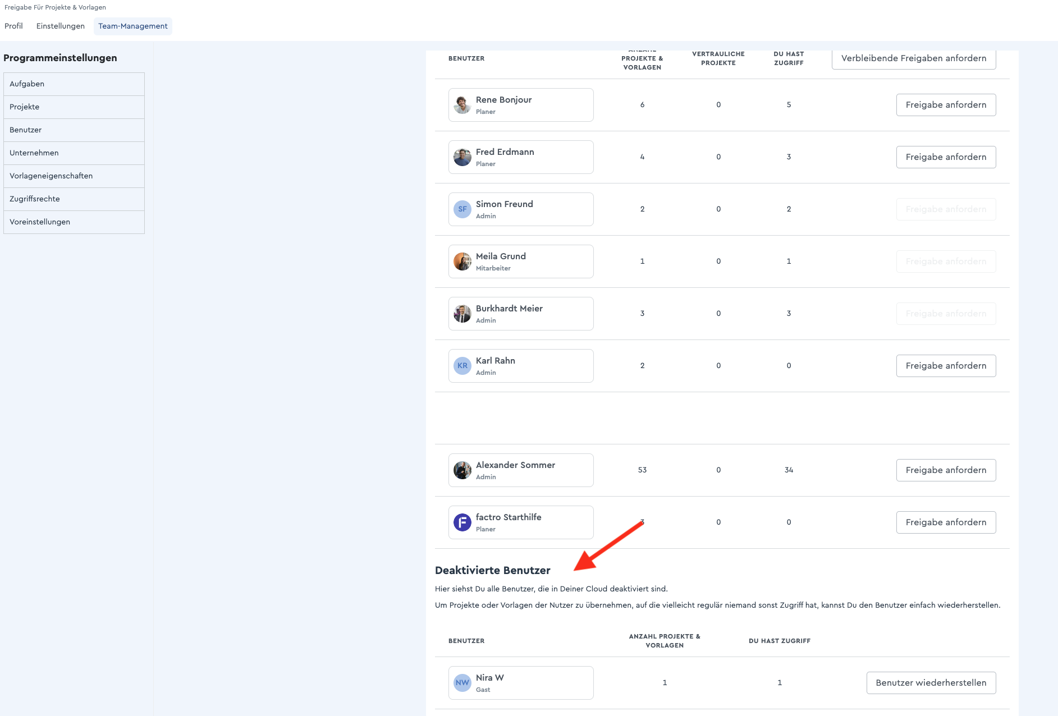Open Vorlageneigenschaften settings entry

74,176
